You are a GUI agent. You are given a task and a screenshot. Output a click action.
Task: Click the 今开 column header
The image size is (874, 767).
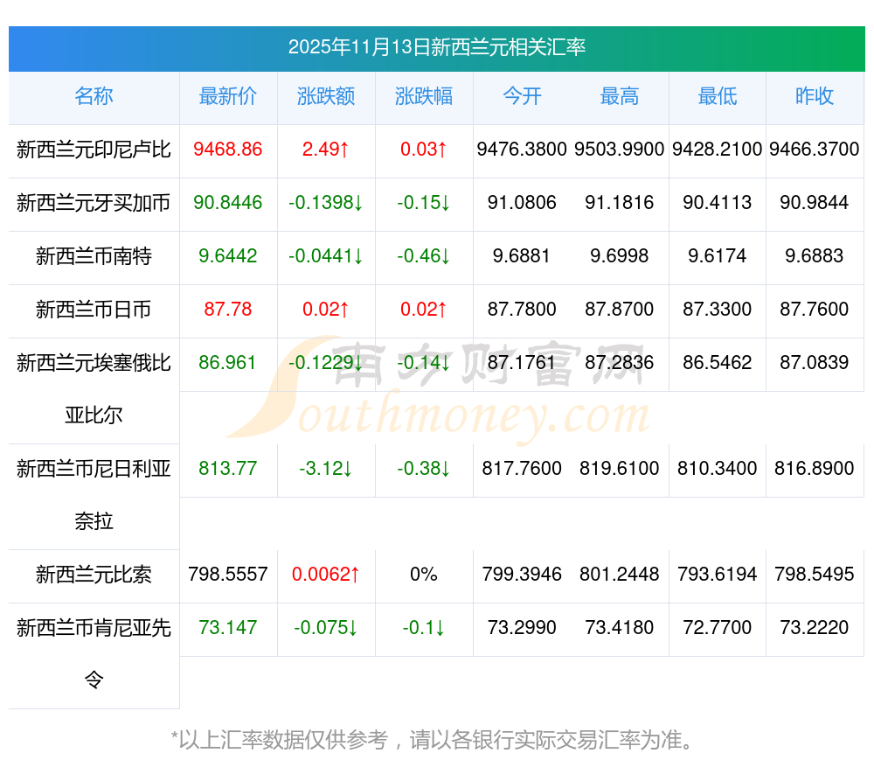click(x=522, y=96)
